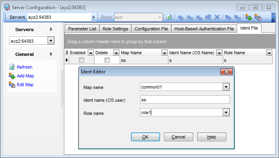The image size is (279, 158).
Task: Toggle Delete checkbox for map ss
Action: tap(107, 60)
